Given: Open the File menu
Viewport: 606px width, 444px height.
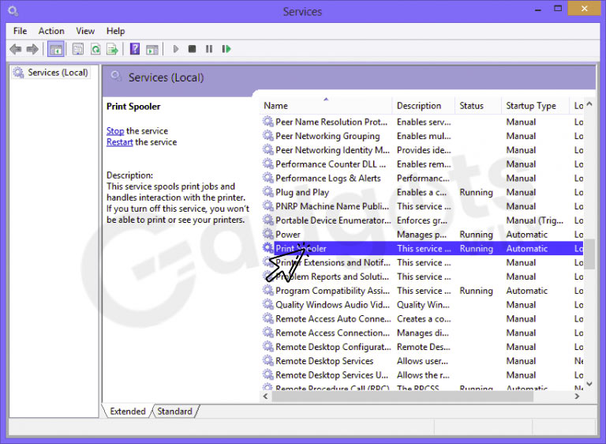Looking at the screenshot, I should point(20,31).
